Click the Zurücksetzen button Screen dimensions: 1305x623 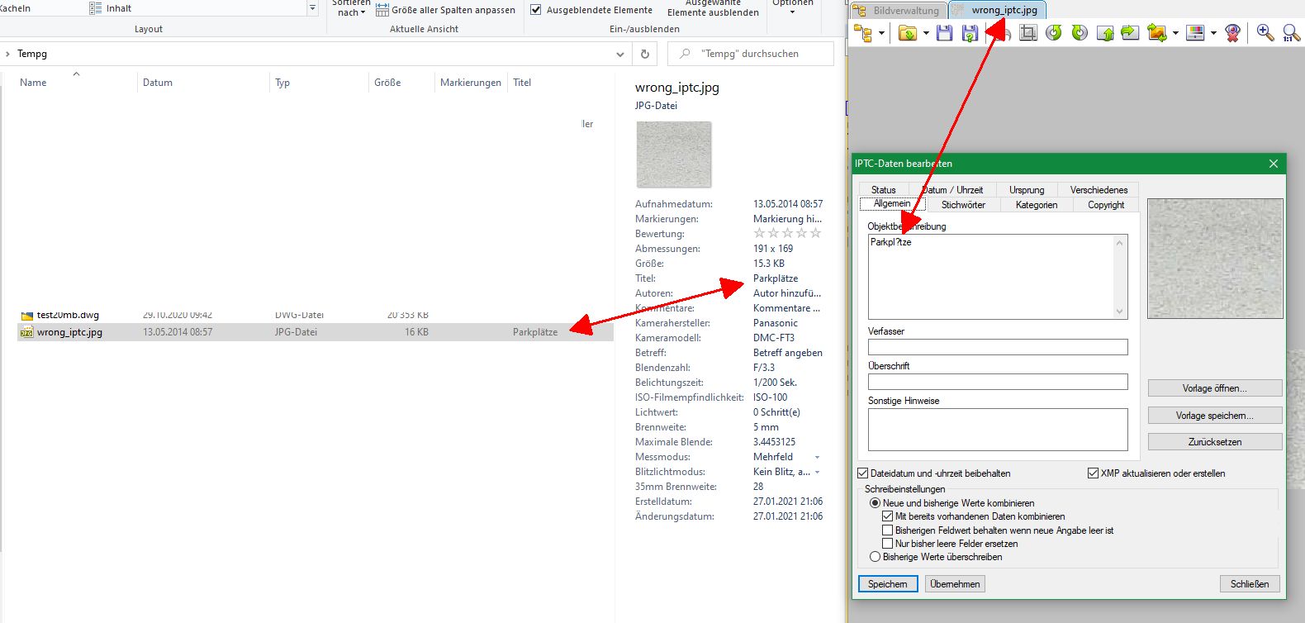[x=1215, y=442]
